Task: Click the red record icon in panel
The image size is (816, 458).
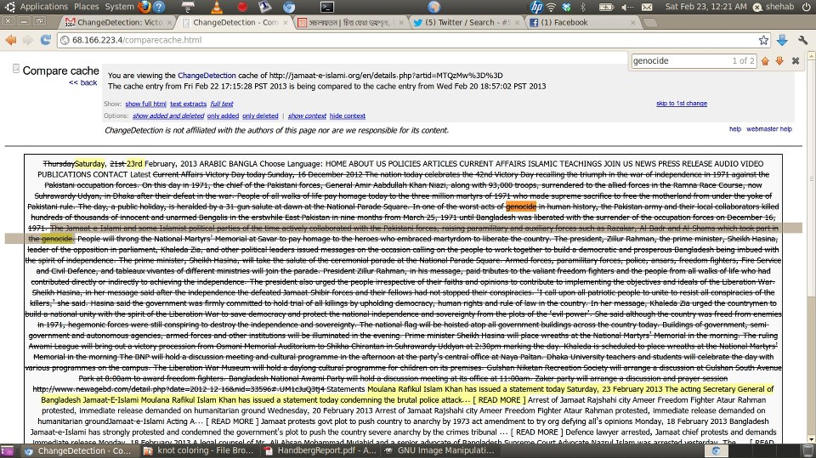Action: pos(242,7)
